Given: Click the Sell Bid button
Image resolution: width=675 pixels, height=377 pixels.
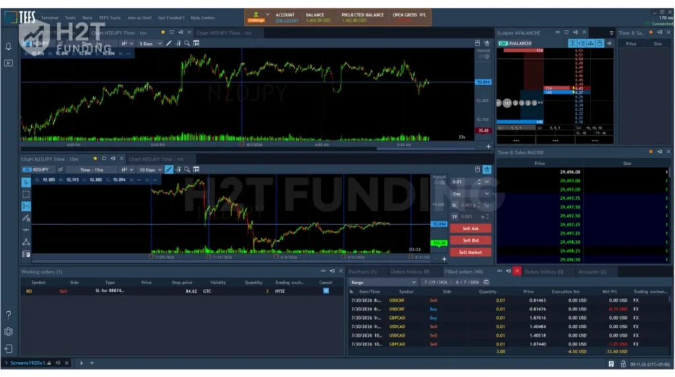Looking at the screenshot, I should [x=471, y=241].
